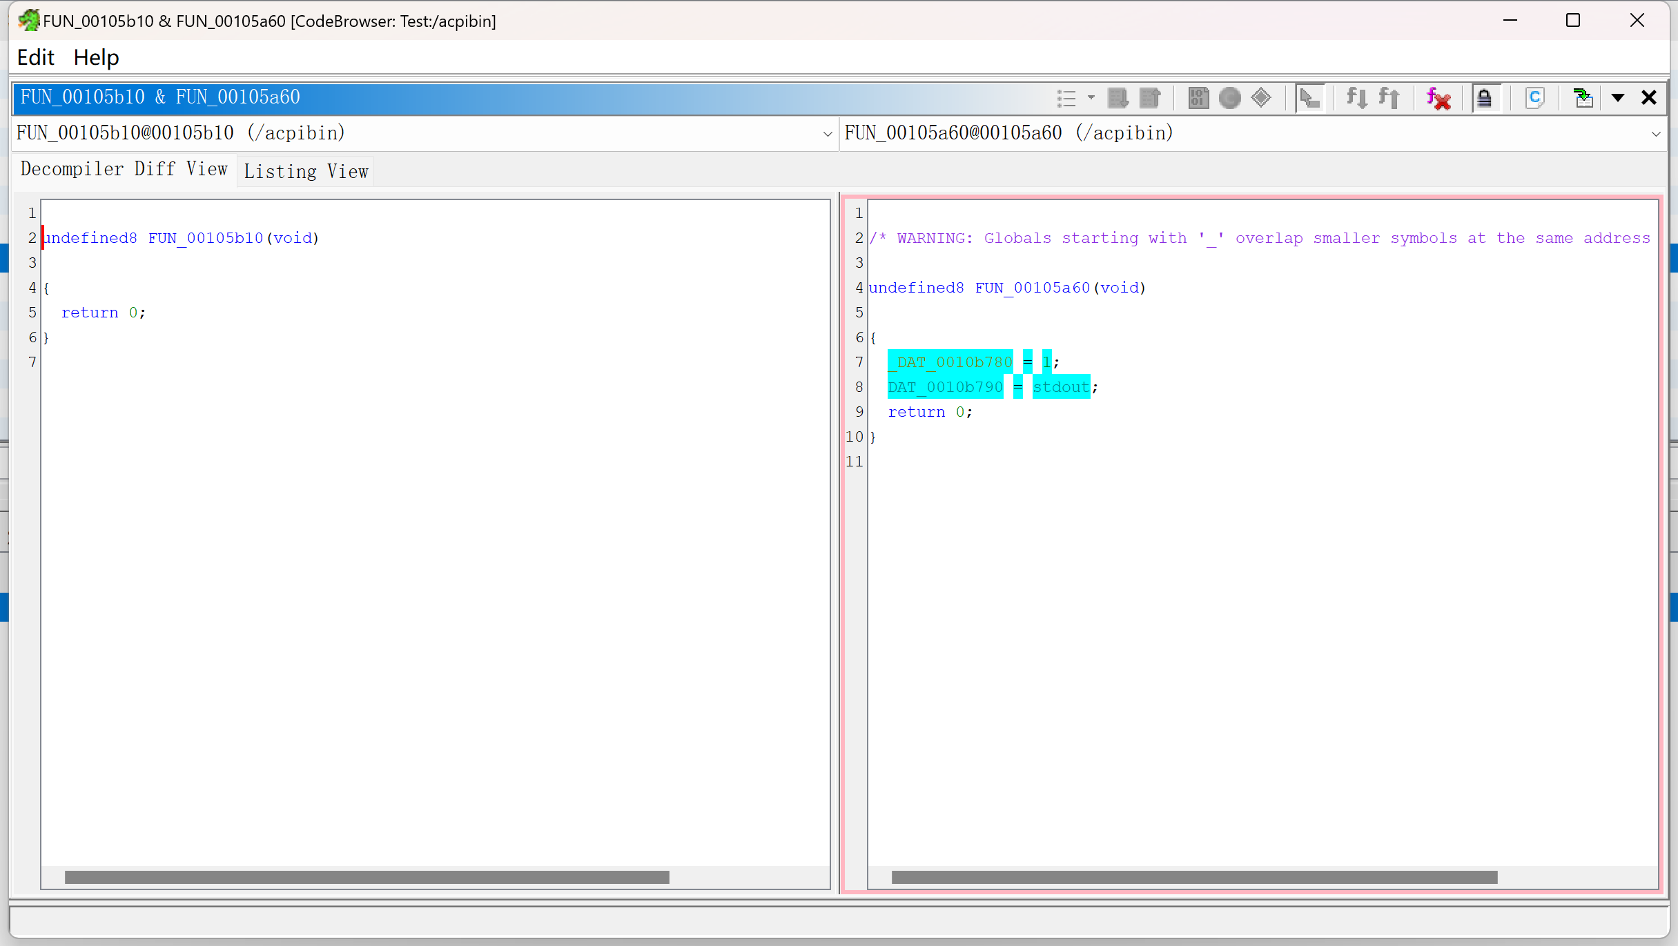
Task: Click the compare previous function icon
Action: (x=1389, y=98)
